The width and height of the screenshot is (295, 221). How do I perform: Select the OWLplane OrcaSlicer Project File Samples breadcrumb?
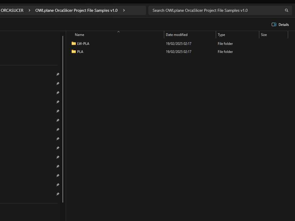76,10
